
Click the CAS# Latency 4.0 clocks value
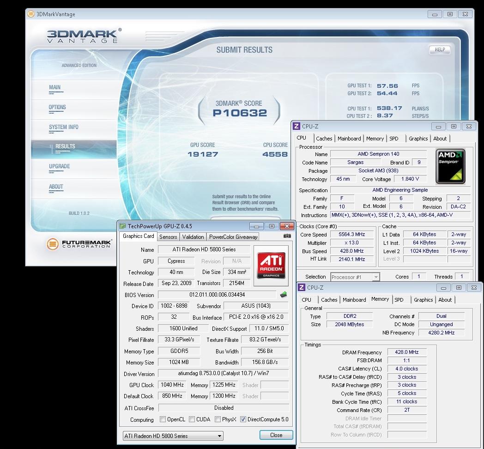407,369
